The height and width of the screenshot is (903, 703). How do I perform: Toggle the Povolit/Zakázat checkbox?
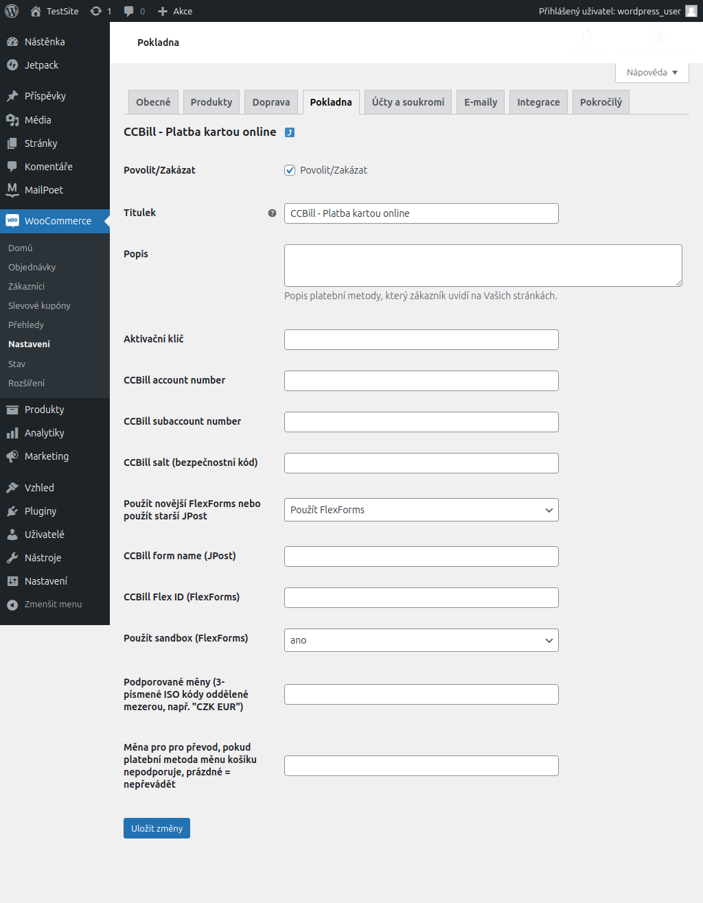(x=290, y=170)
